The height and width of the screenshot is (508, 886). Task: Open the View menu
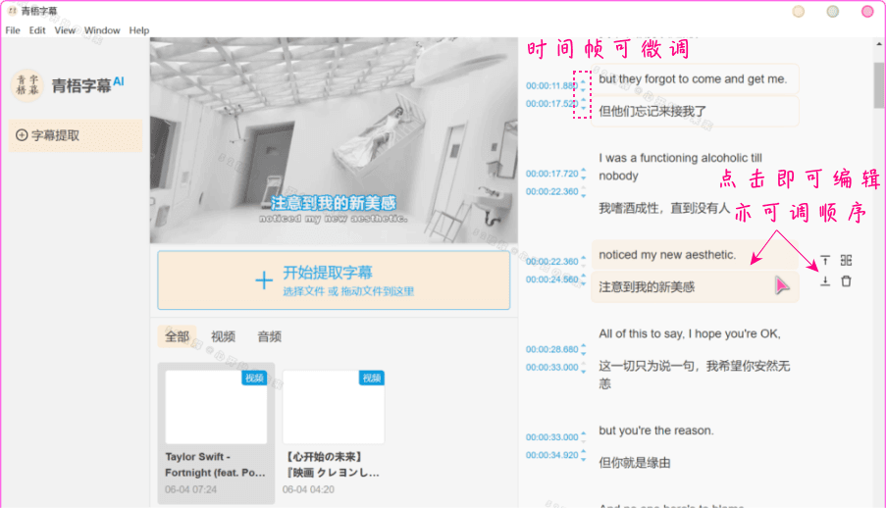tap(65, 30)
